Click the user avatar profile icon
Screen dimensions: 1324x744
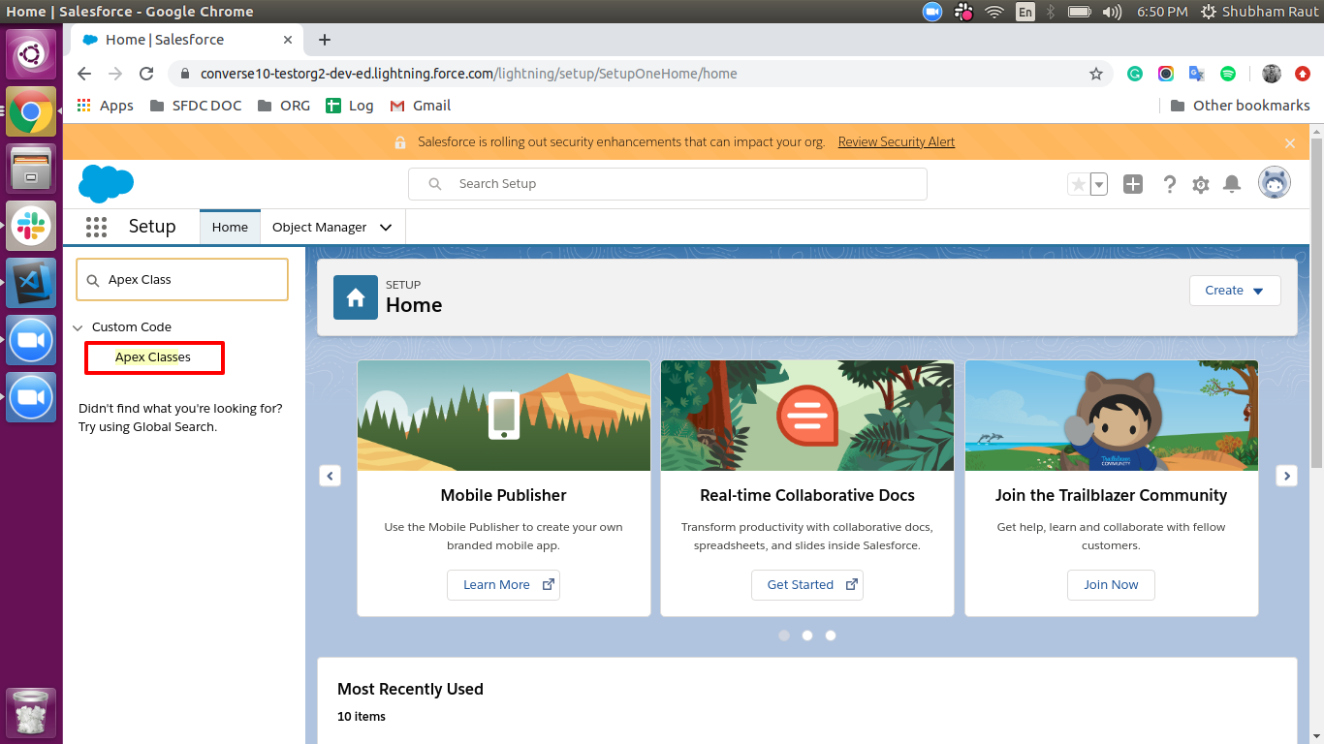coord(1274,183)
